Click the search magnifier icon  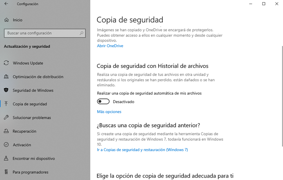coord(82,33)
